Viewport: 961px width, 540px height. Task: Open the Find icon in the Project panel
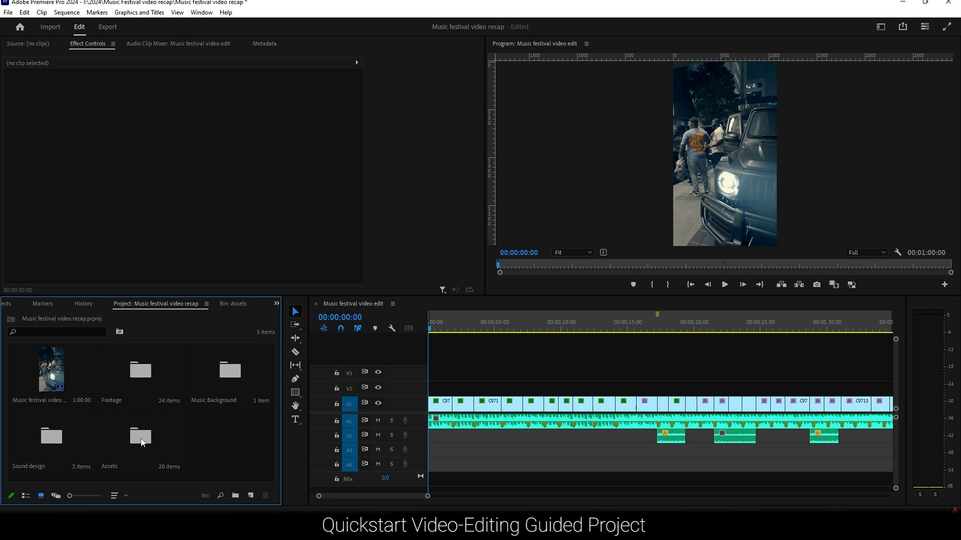coord(220,495)
